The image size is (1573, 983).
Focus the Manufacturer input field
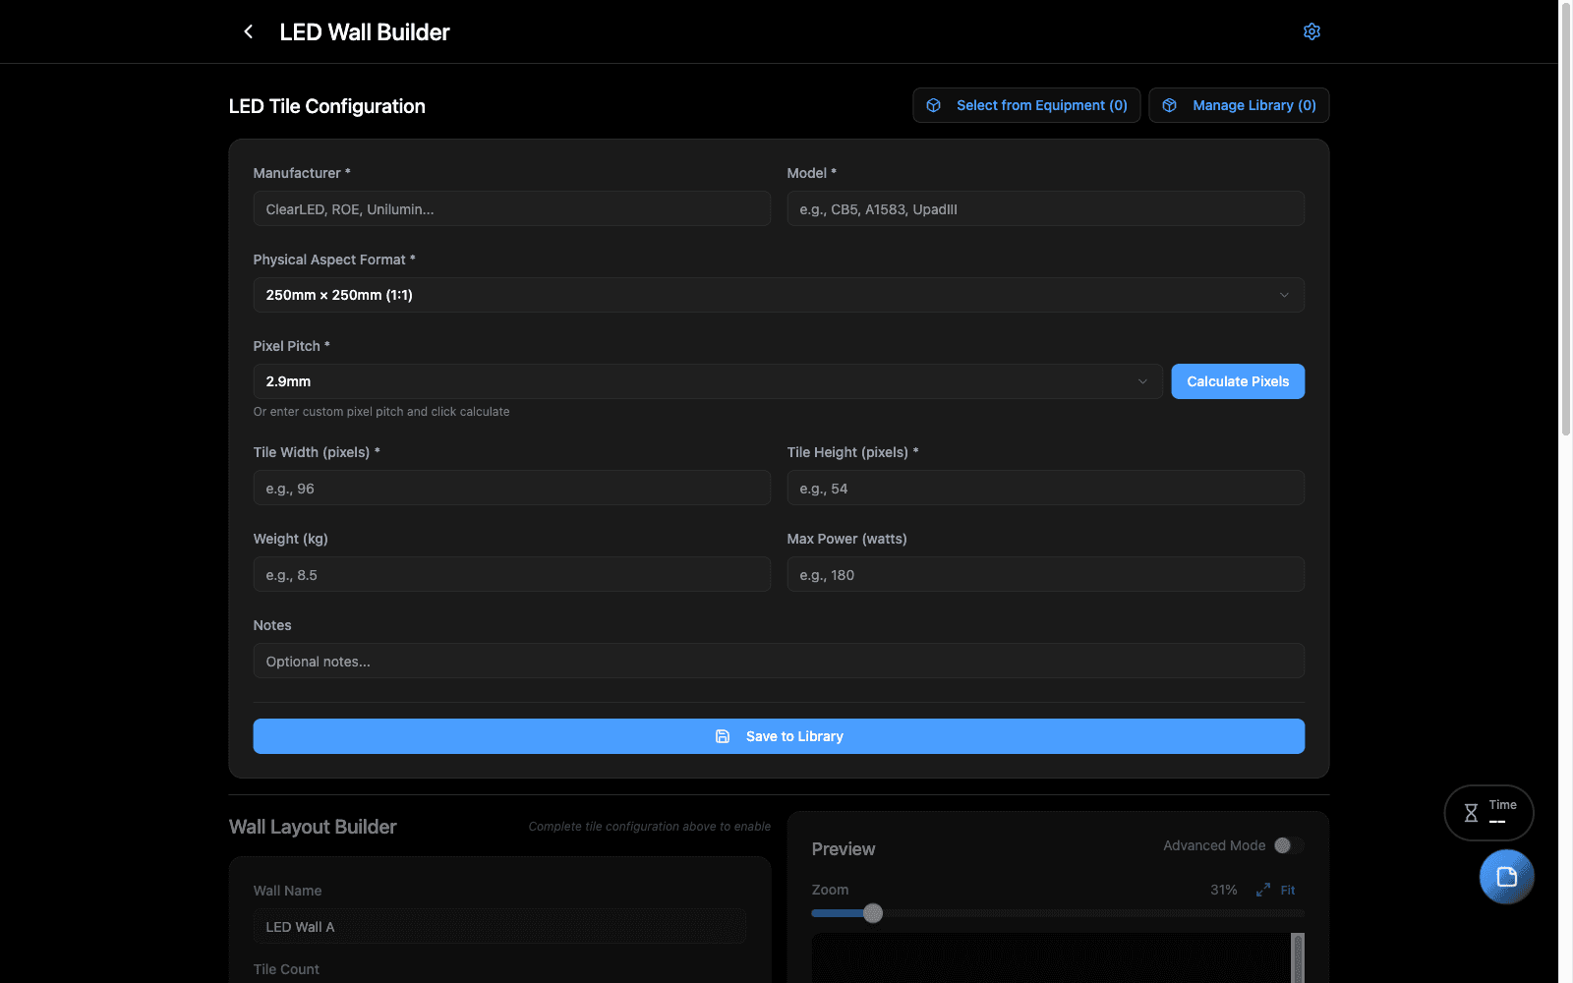point(511,208)
